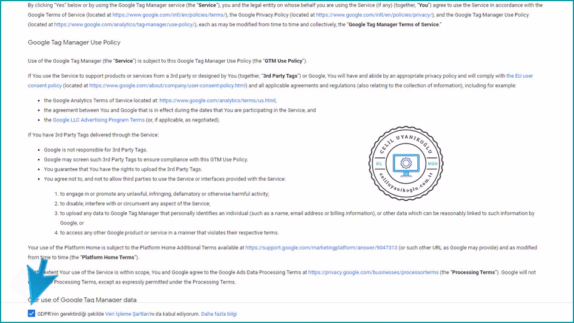Open the analytics terms us.html link
Screen dimensions: 574x323
point(218,100)
